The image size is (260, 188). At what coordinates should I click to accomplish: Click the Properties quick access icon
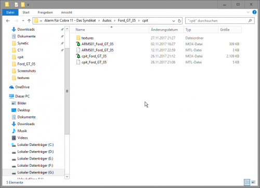point(16,4)
